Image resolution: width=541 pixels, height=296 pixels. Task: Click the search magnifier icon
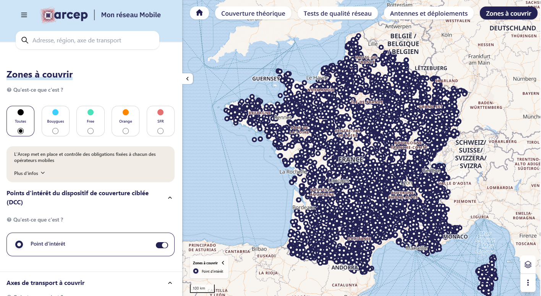25,40
